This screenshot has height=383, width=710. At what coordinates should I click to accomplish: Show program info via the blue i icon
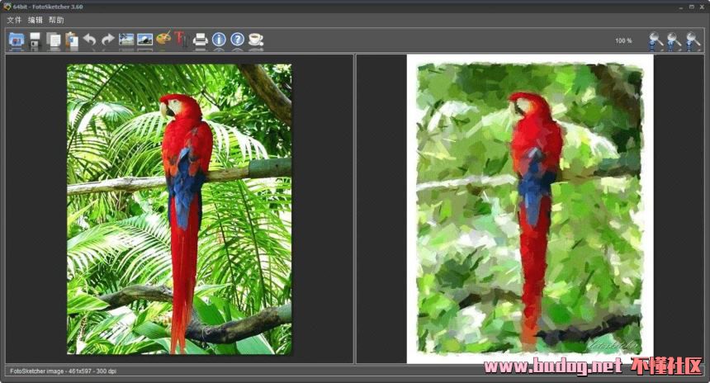[x=219, y=40]
